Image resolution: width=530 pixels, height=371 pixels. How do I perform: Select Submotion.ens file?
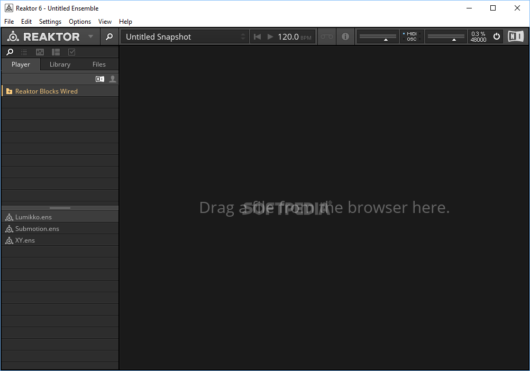60,228
